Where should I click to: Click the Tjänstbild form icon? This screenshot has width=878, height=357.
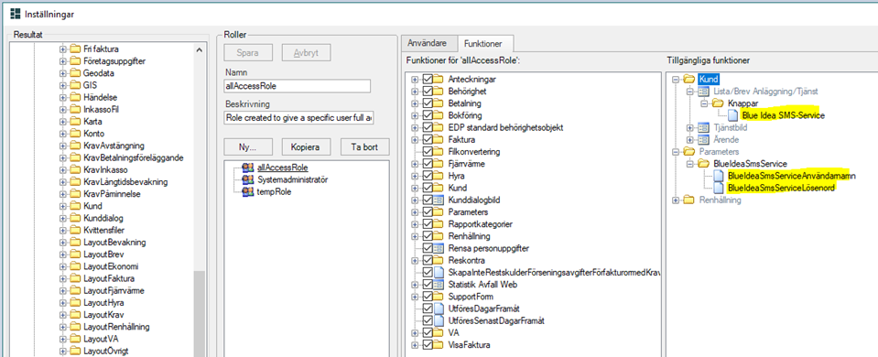click(x=704, y=127)
